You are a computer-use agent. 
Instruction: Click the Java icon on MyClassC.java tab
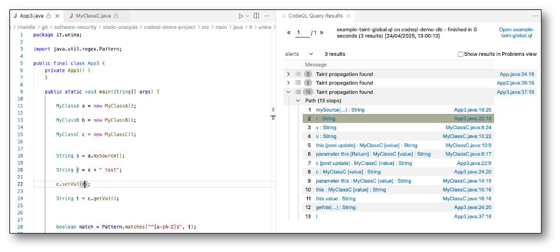[71, 16]
